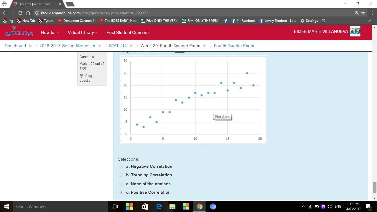
Task: Switch to the Chrome taskbar icon
Action: pos(199,206)
